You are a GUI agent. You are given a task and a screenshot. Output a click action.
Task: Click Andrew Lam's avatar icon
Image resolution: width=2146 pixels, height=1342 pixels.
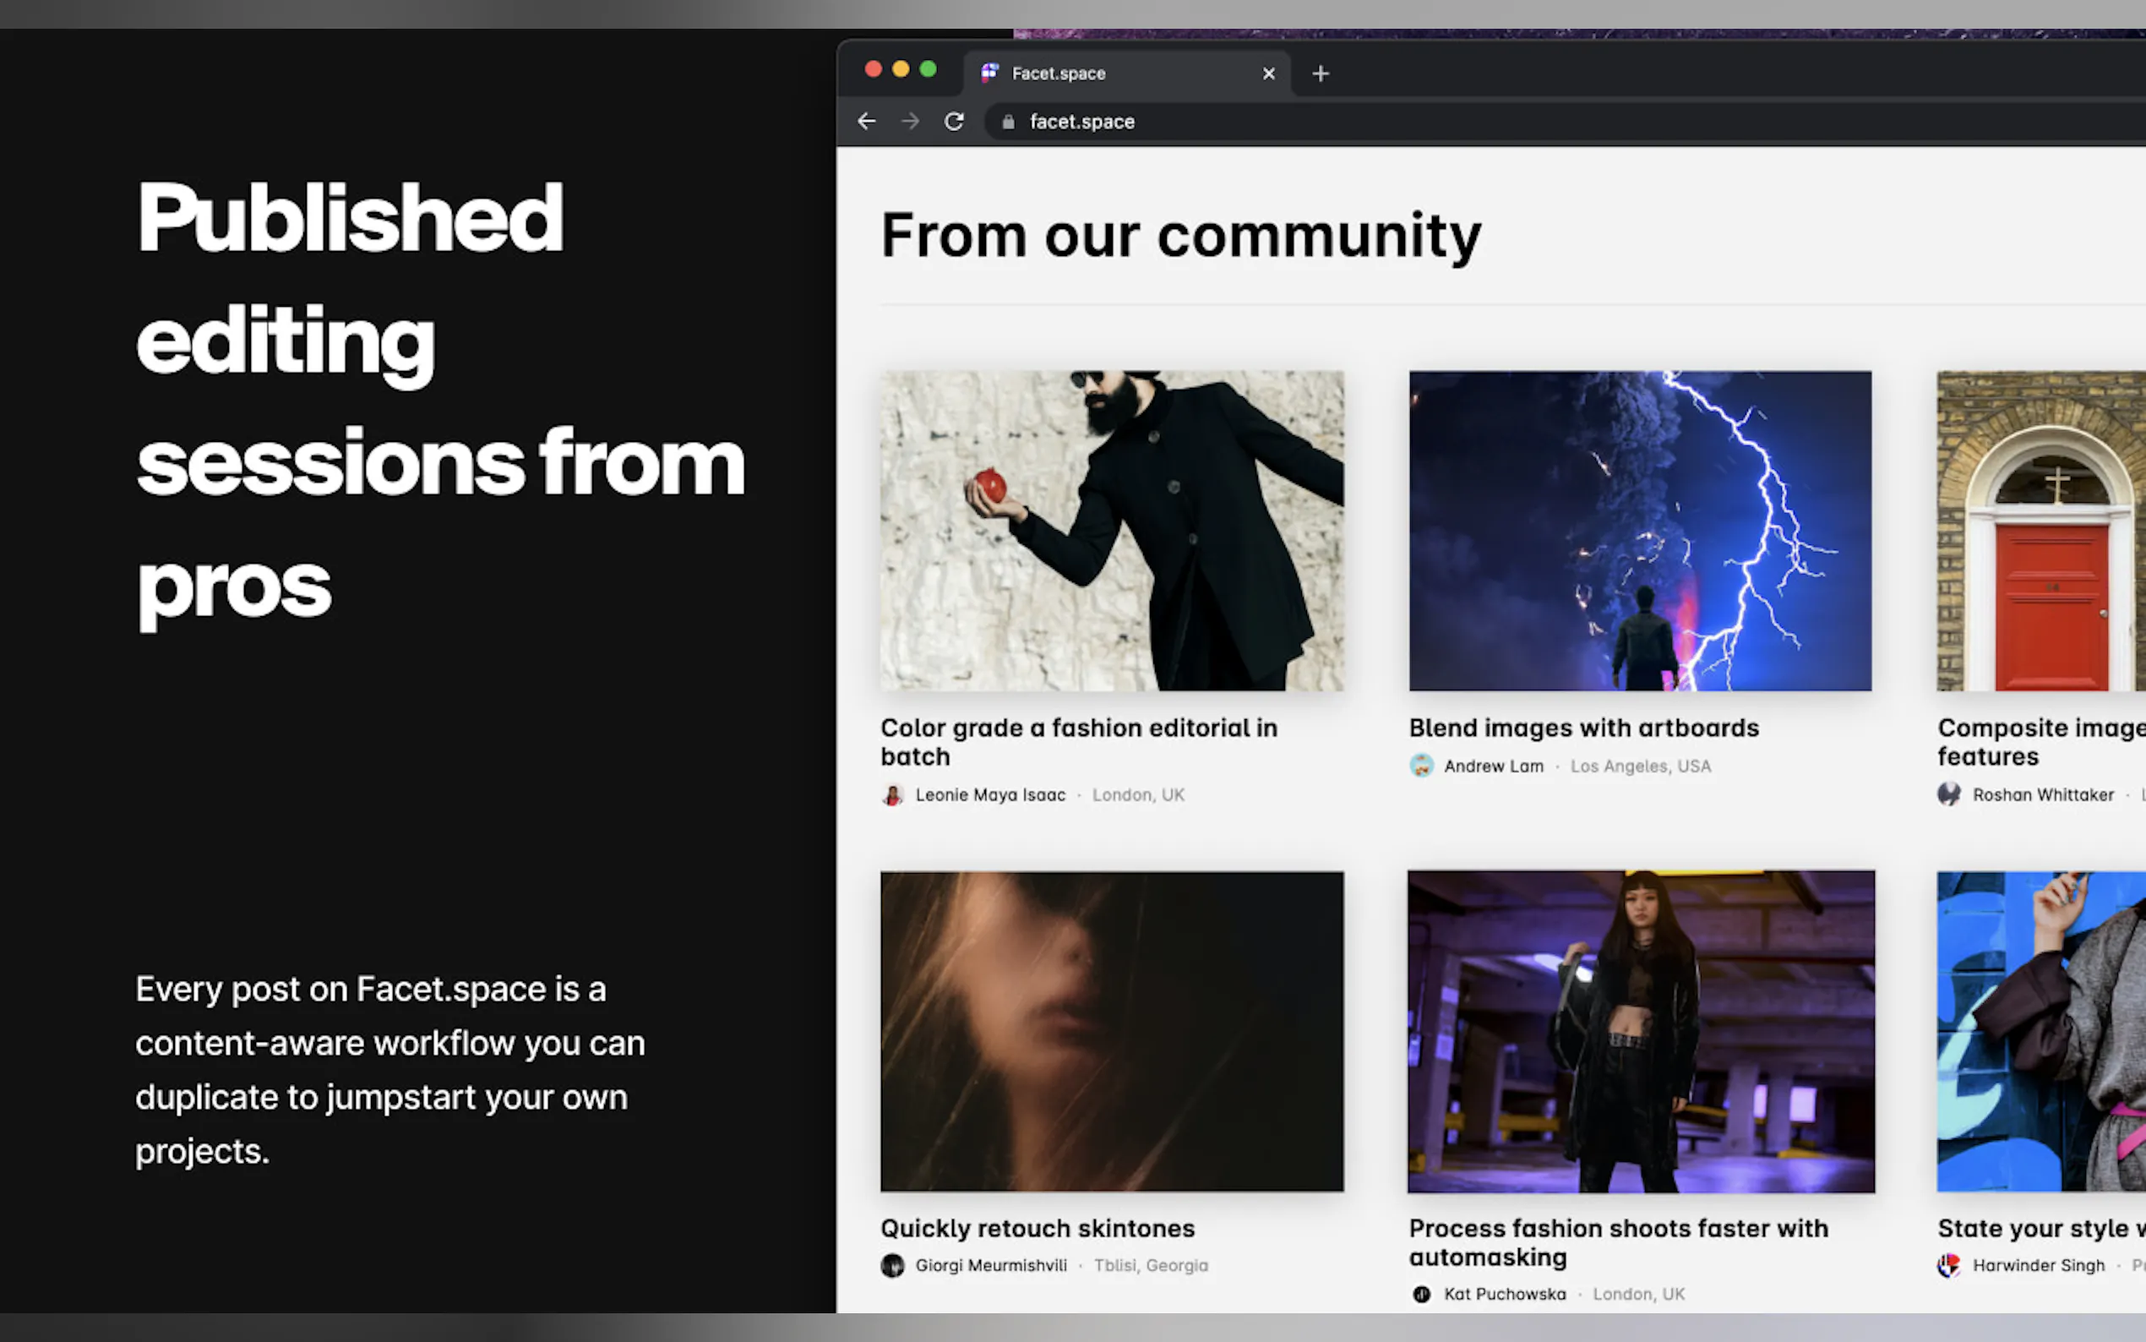click(x=1421, y=766)
